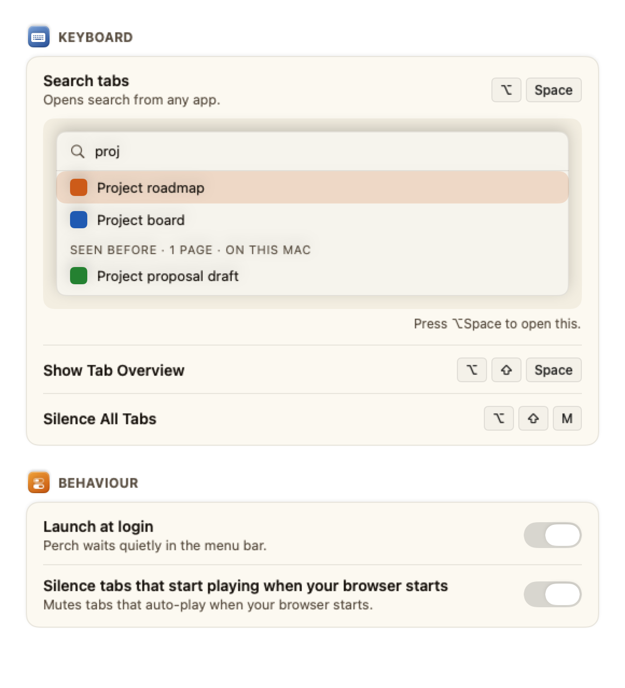
Task: Click the 'Press ⌥Space to open this' hint
Action: tap(497, 324)
